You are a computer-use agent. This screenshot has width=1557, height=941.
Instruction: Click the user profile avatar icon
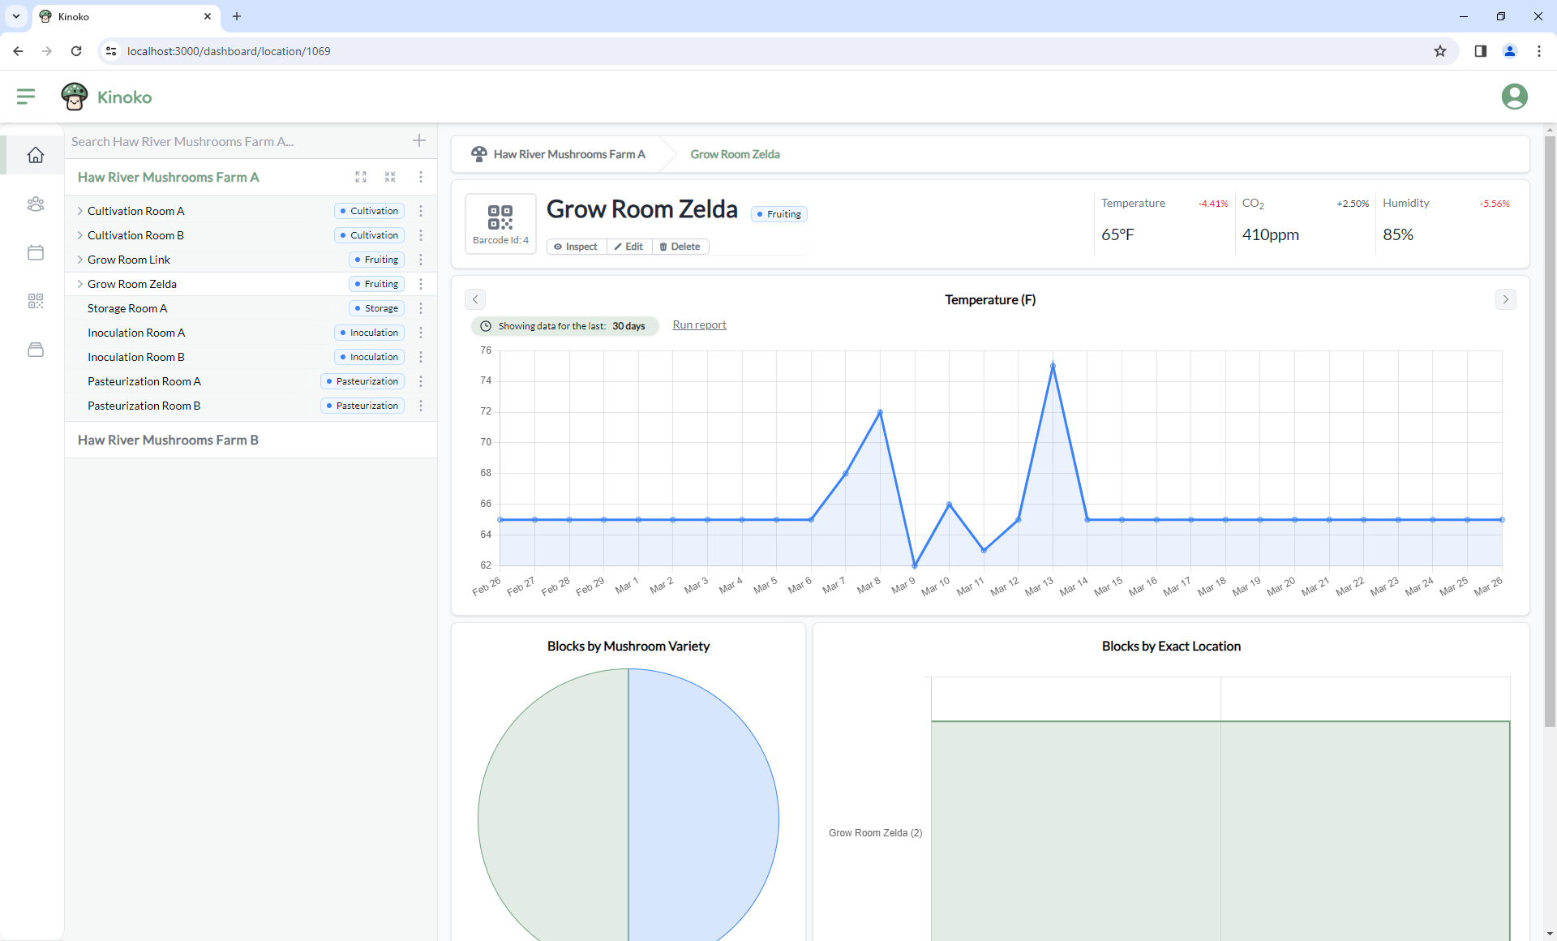pyautogui.click(x=1514, y=97)
